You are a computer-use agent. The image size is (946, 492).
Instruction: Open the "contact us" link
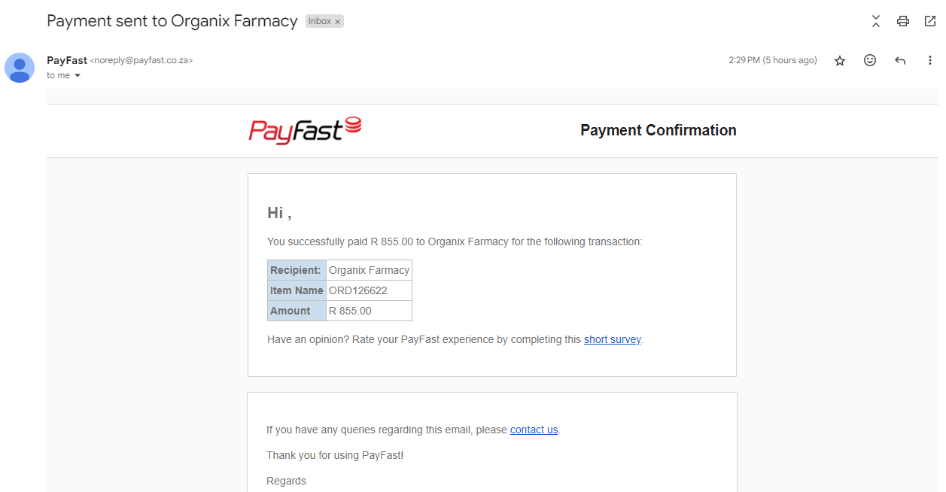click(534, 430)
